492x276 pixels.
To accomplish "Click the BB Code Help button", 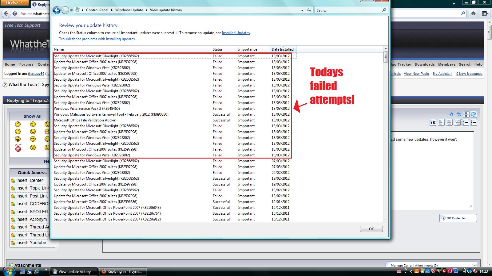I will click(458, 218).
